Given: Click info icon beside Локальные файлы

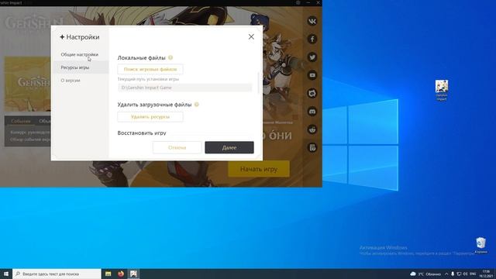Looking at the screenshot, I should [x=170, y=57].
